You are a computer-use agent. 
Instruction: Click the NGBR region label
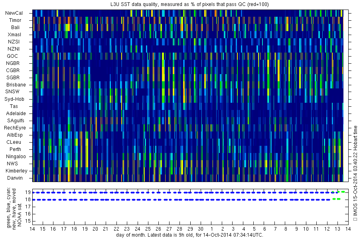click(x=13, y=63)
